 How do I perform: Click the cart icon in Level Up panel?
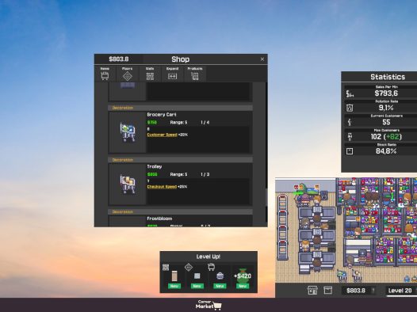tap(211, 267)
